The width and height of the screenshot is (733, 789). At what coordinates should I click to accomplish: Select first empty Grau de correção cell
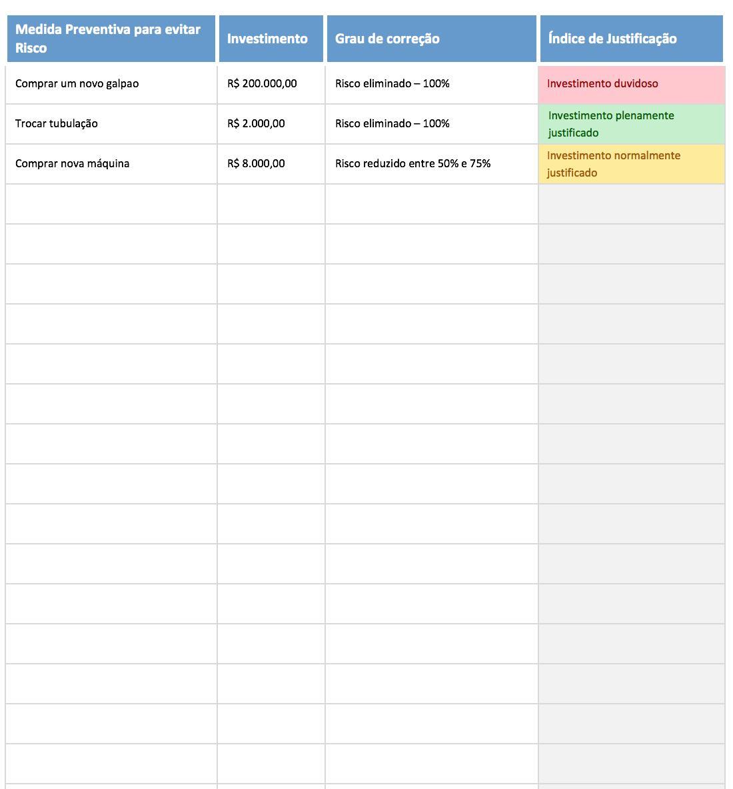(431, 204)
